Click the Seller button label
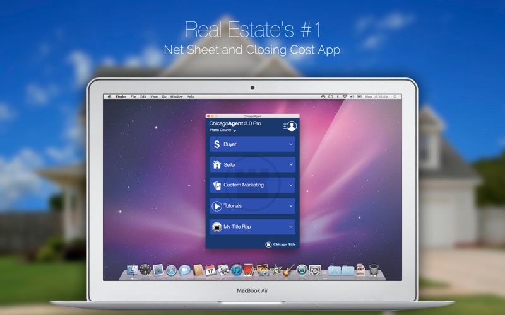This screenshot has height=315, width=505. point(230,165)
